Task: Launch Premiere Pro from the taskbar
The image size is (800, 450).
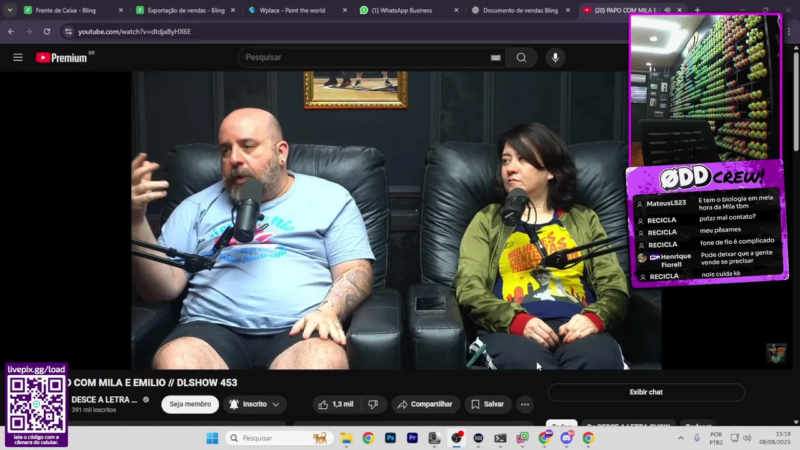Action: click(x=412, y=438)
